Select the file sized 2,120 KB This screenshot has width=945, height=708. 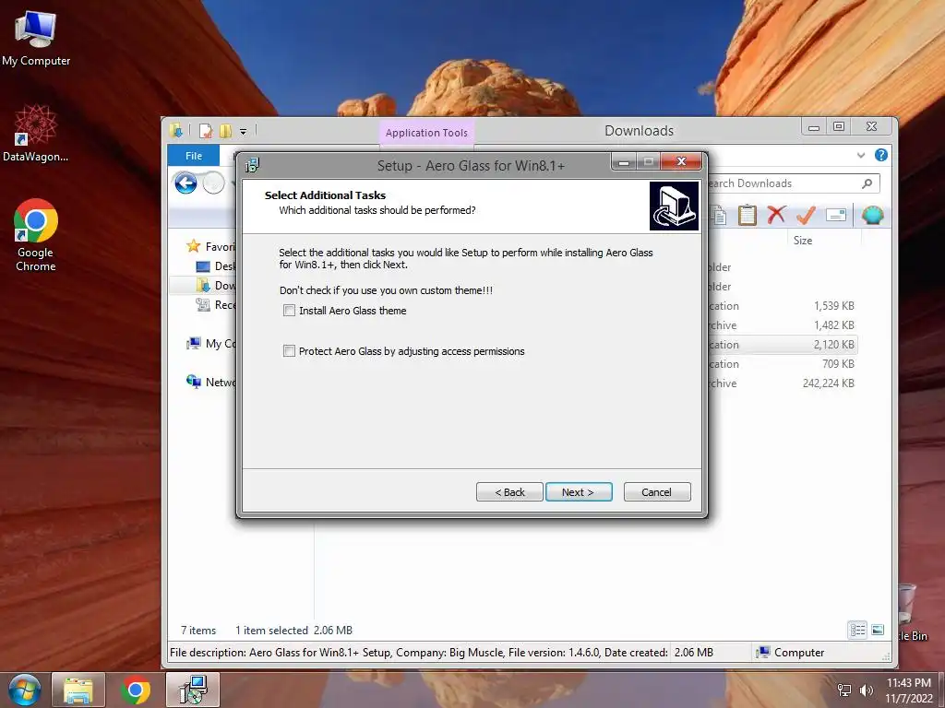tap(784, 345)
